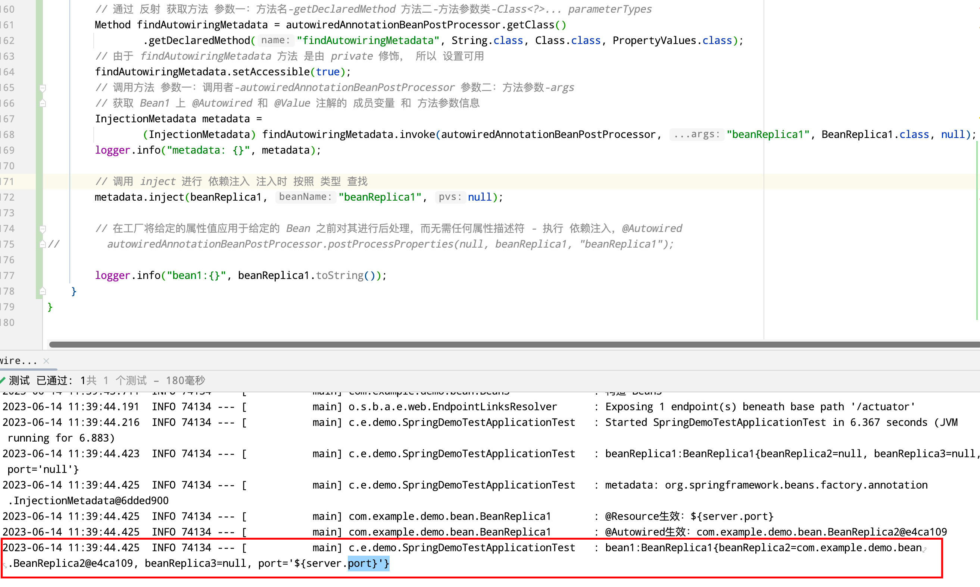Screen dimensions: 980x587
Task: Click the beanName: inlay hint in metadata.inject
Action: [306, 197]
